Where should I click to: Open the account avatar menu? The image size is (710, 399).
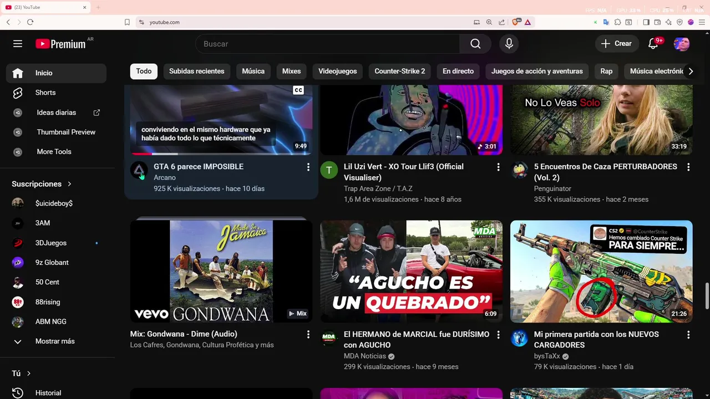pyautogui.click(x=682, y=44)
